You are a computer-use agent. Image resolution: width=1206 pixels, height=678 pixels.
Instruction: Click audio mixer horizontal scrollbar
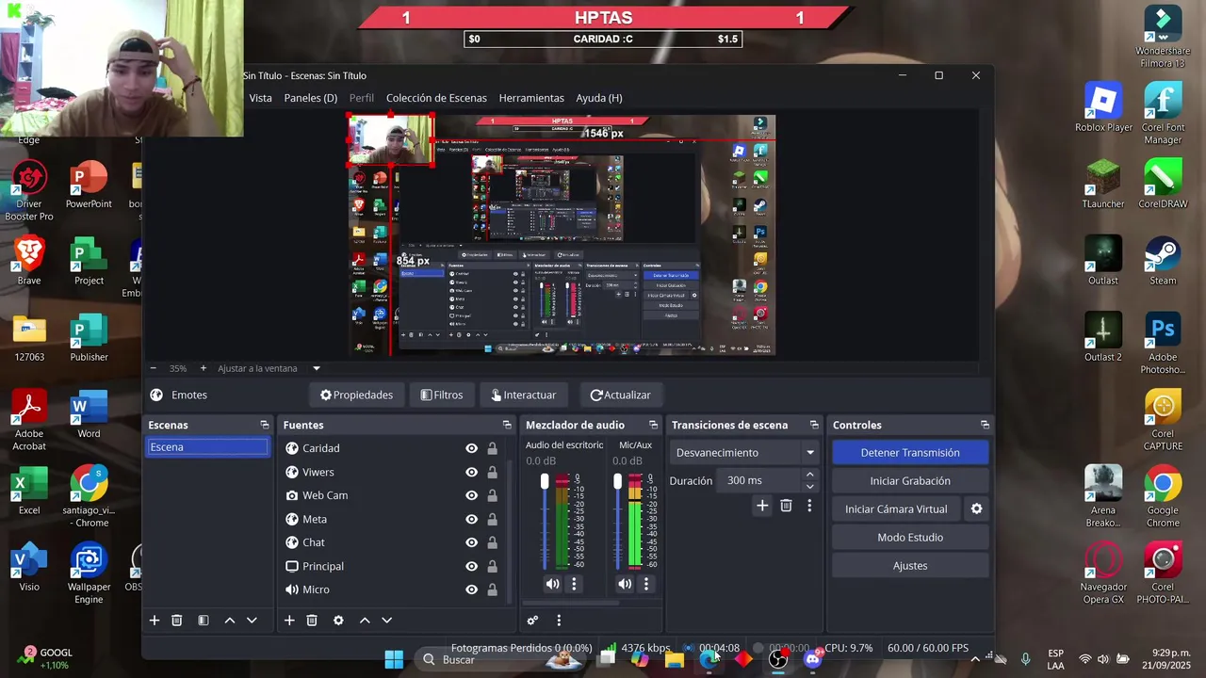click(570, 603)
